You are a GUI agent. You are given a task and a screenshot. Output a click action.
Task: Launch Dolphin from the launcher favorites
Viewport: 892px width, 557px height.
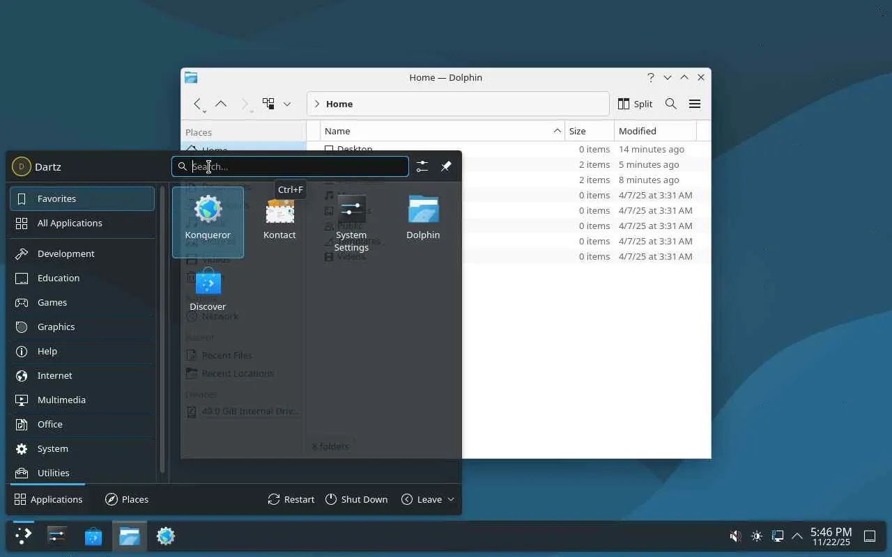423,222
